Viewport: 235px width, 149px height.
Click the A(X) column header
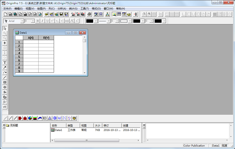tap(31, 38)
